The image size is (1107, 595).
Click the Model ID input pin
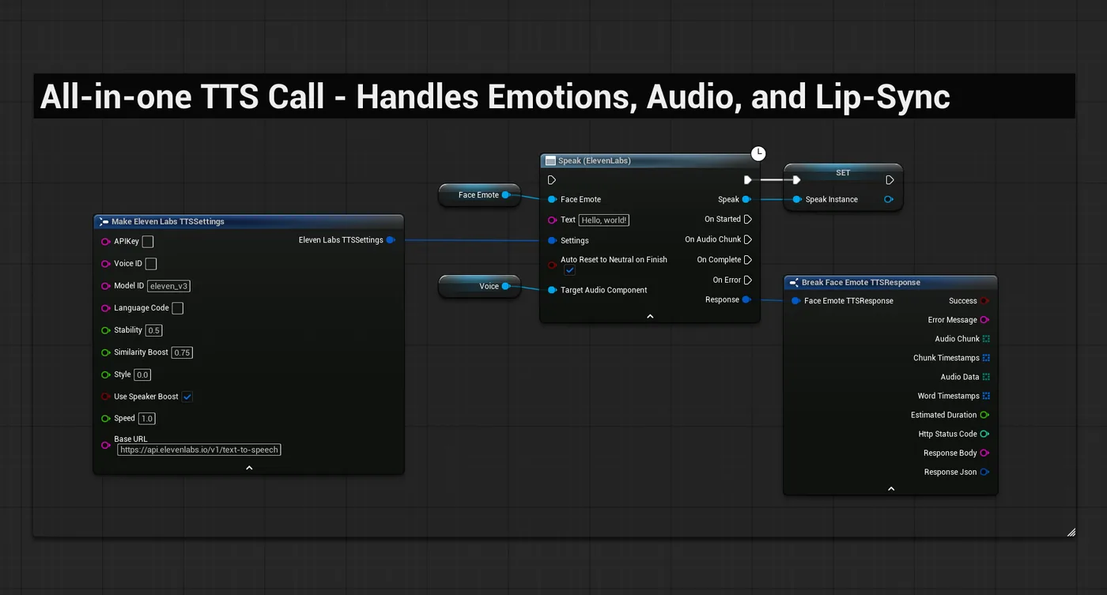pos(106,286)
